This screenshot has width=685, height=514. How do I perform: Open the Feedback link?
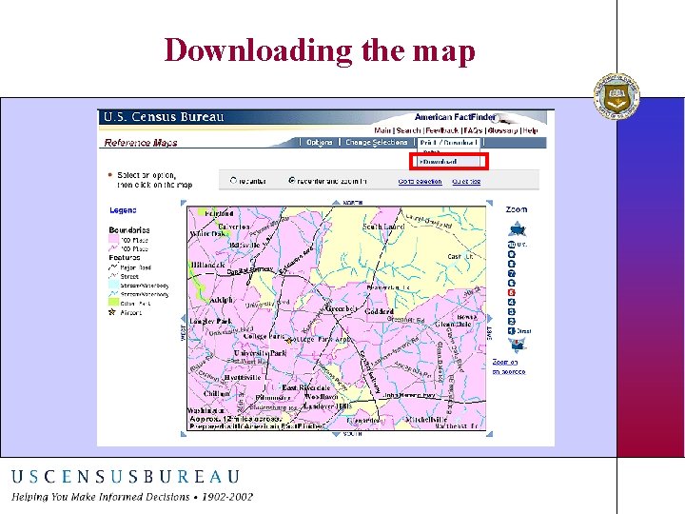click(442, 130)
